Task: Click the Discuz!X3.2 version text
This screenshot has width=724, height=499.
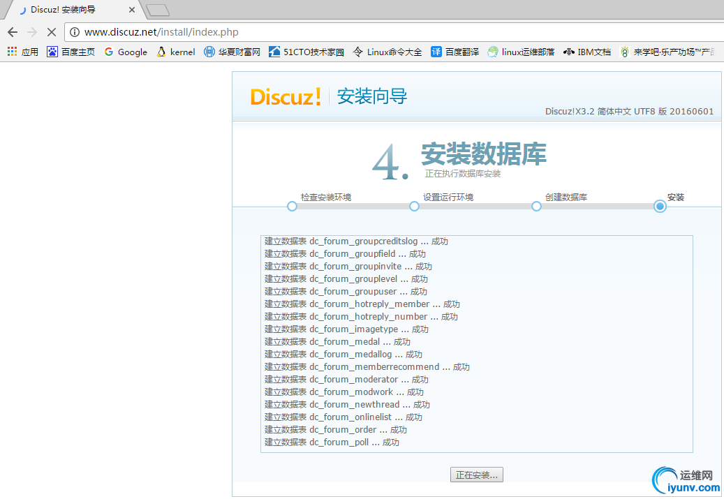Action: [x=629, y=111]
